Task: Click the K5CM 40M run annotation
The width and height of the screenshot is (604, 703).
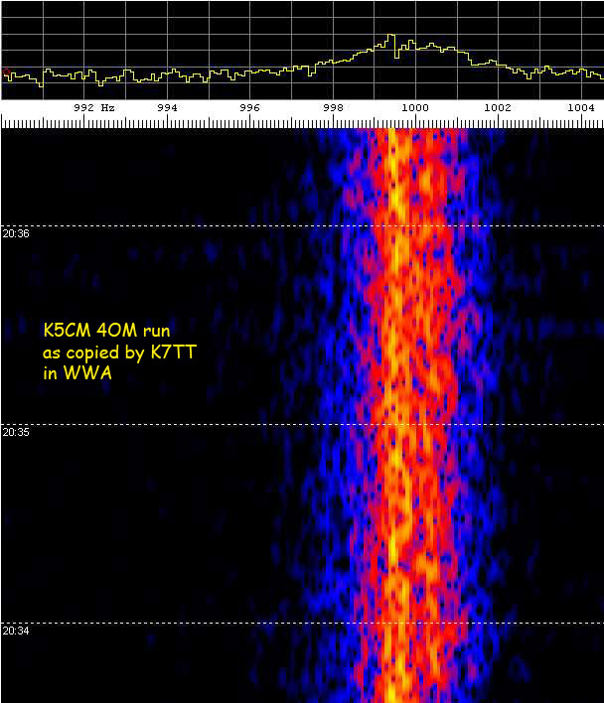Action: pos(106,331)
